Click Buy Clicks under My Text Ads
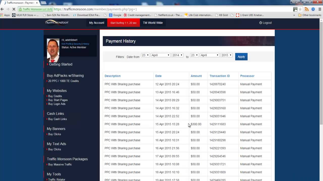 click(55, 149)
